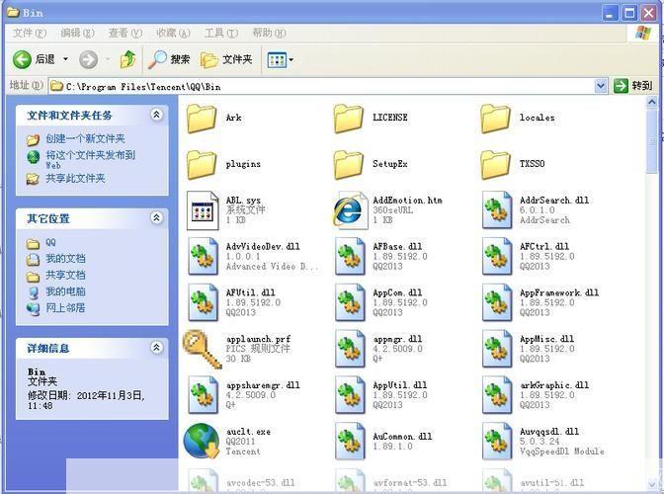The image size is (664, 494).
Task: Select the AFUtil.dll file icon
Action: [x=203, y=302]
